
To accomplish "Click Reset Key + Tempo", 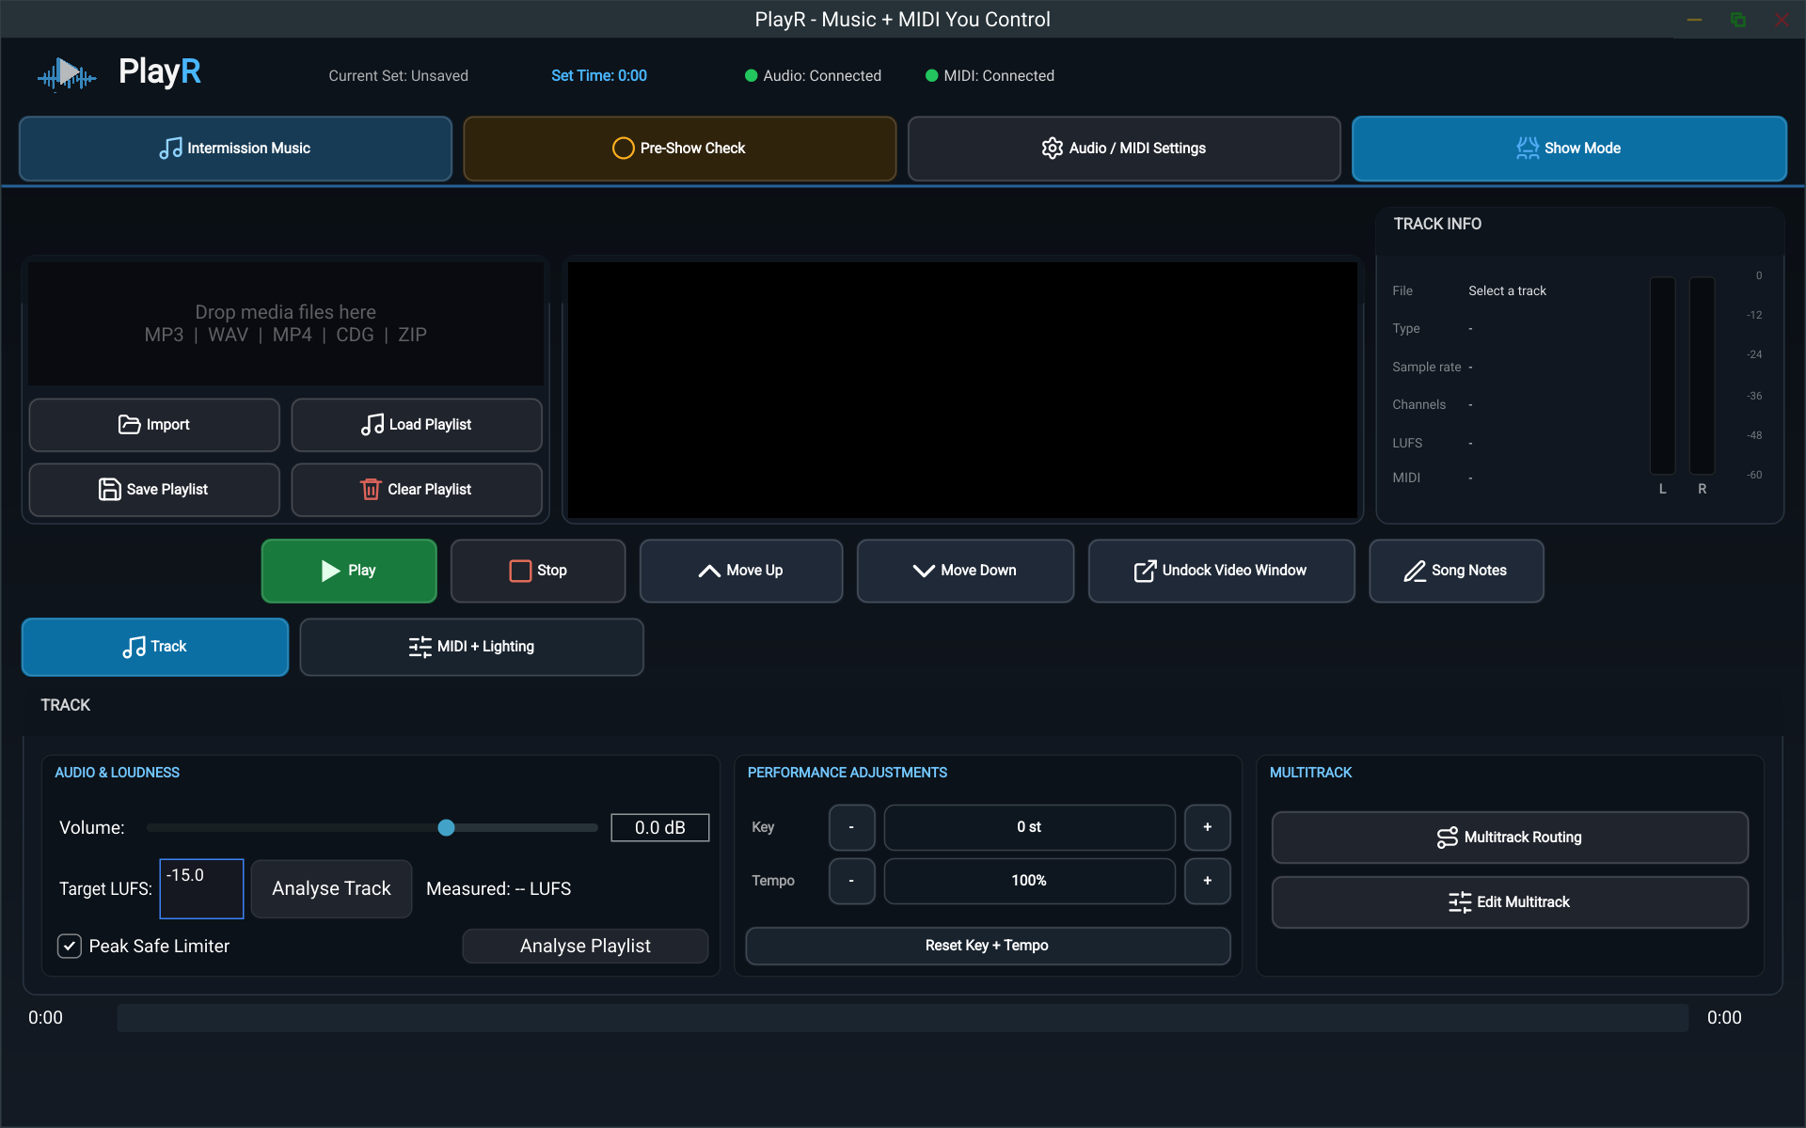I will pos(988,946).
